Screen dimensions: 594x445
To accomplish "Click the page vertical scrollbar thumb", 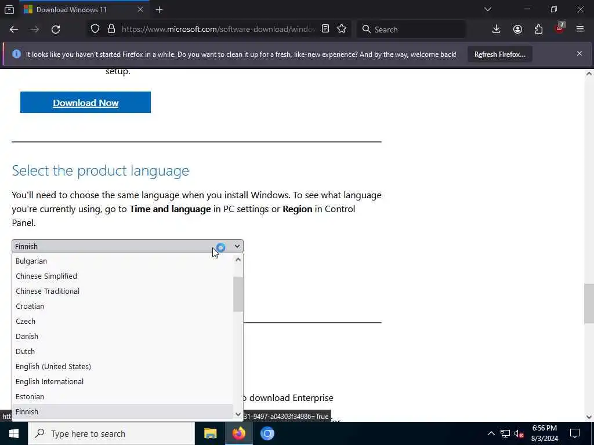I will click(x=589, y=304).
